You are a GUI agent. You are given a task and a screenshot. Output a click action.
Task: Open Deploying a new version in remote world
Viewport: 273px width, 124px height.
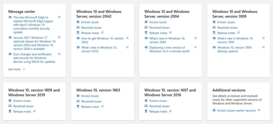(x=169, y=49)
